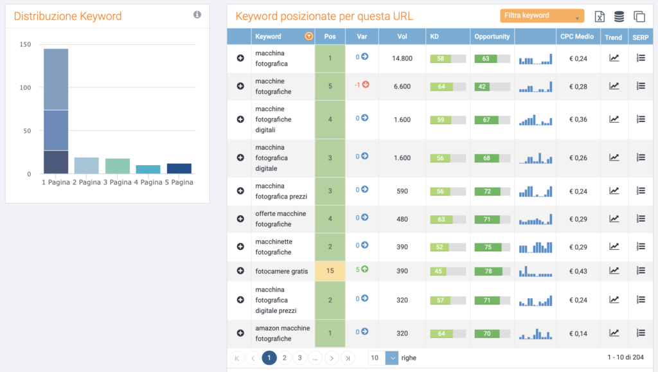Open the rows per page dropdown
This screenshot has height=372, width=658.
pyautogui.click(x=391, y=358)
